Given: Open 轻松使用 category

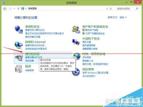Looking at the screenshot, I should (x=88, y=69).
